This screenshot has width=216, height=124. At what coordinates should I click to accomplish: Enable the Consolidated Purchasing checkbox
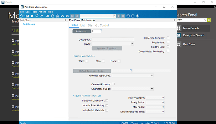[168, 51]
